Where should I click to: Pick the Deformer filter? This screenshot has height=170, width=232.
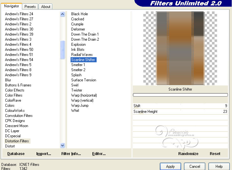78,29
